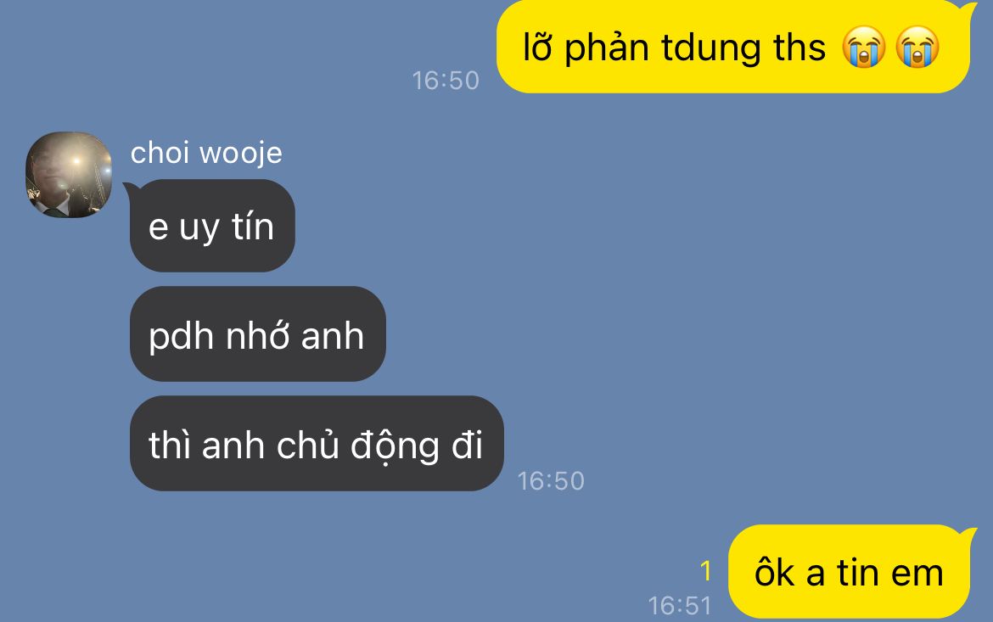Viewport: 993px width, 622px height.
Task: Tap the yellow 'ôk a tin em' bubble
Action: [x=850, y=571]
